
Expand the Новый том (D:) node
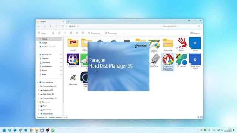click(39, 90)
